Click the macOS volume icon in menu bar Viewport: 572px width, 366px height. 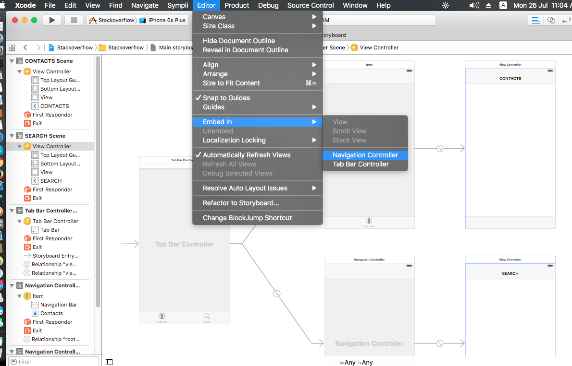tap(474, 5)
